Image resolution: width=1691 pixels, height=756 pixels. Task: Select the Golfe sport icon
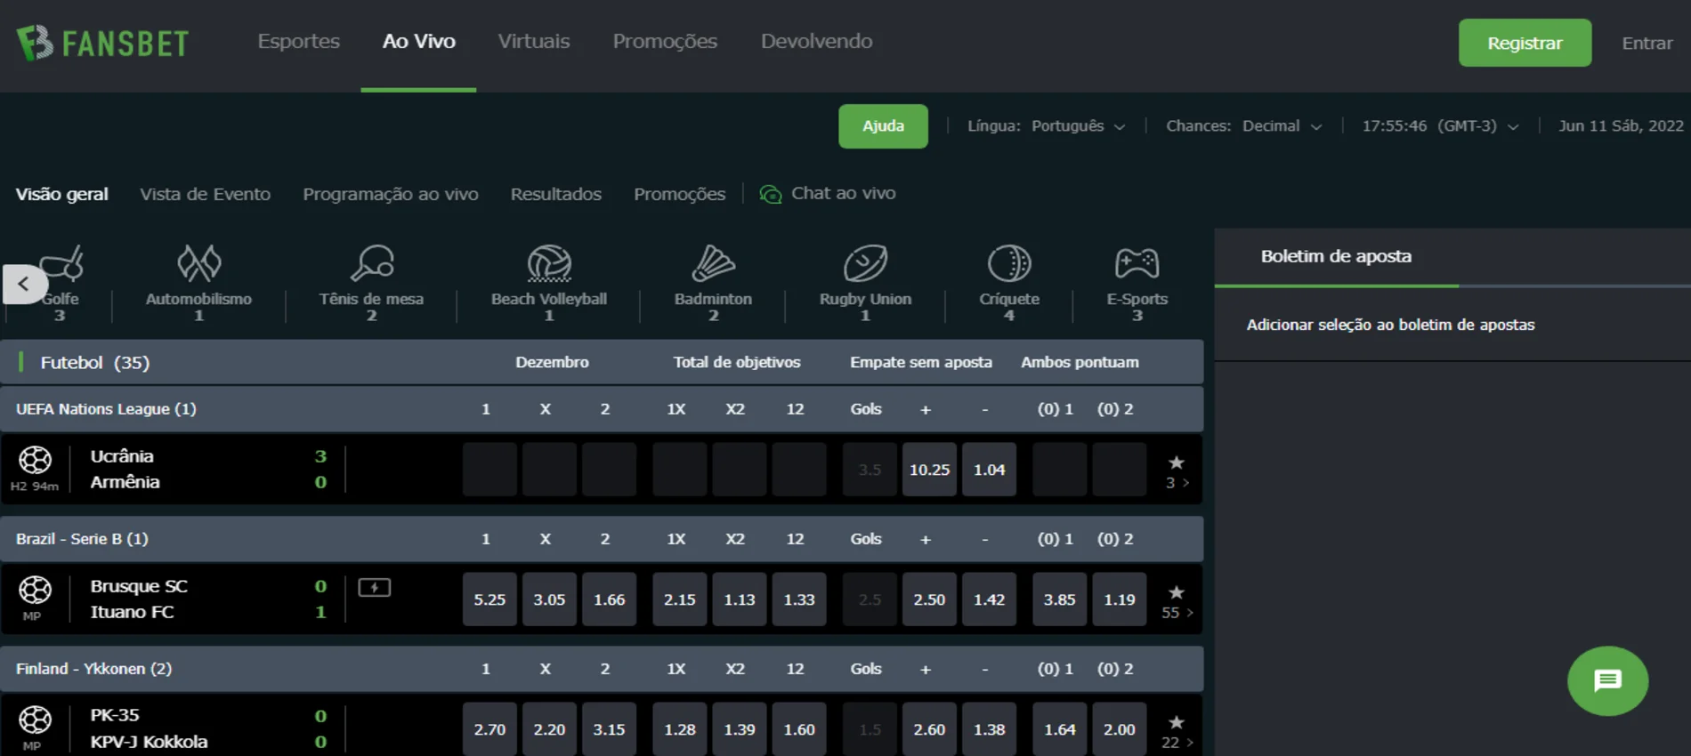click(x=62, y=263)
